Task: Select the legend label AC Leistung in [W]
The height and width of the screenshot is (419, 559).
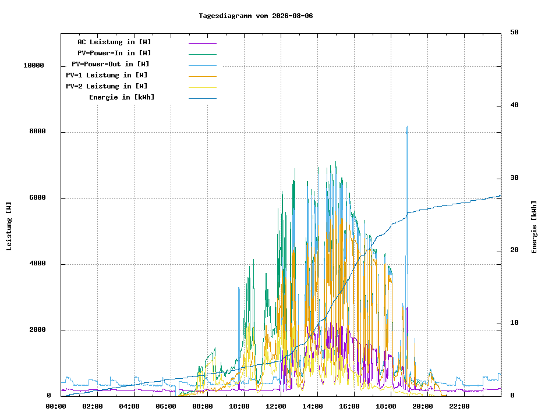Action: 114,42
